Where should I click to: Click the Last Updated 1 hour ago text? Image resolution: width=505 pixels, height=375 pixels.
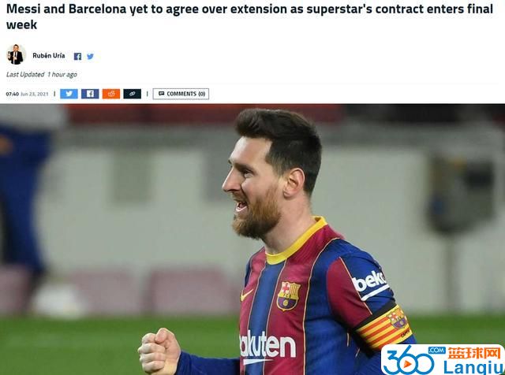pyautogui.click(x=42, y=75)
